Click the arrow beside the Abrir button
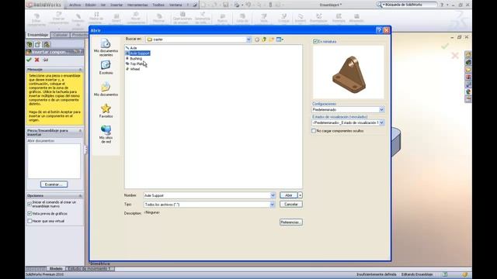This screenshot has width=497, height=279. click(x=301, y=195)
